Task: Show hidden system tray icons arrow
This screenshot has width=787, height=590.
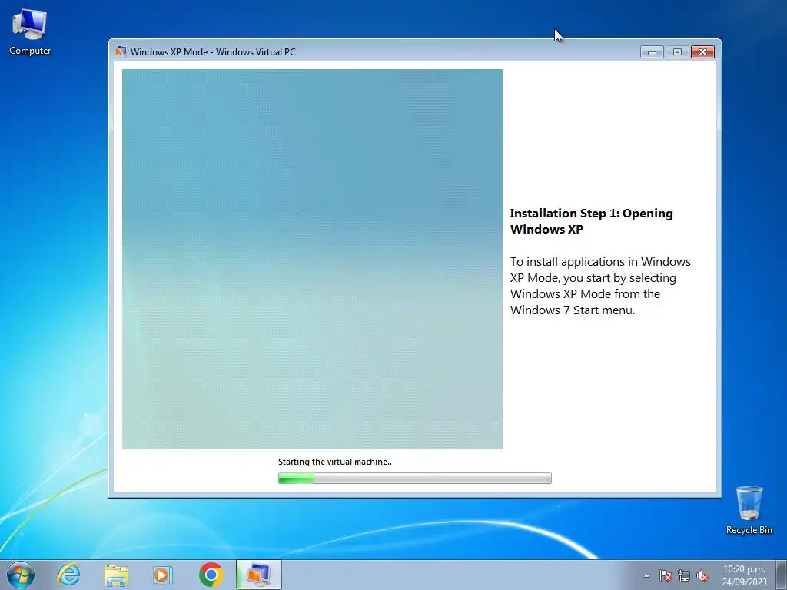Action: click(x=646, y=576)
